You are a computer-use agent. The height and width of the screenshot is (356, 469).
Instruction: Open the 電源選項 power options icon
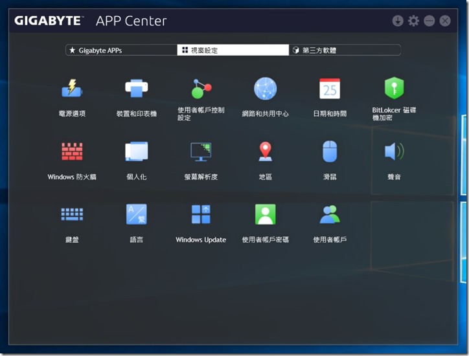[x=72, y=88]
